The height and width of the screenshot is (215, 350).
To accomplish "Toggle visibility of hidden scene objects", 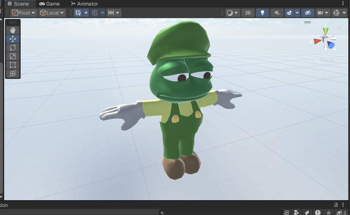I will 308,13.
